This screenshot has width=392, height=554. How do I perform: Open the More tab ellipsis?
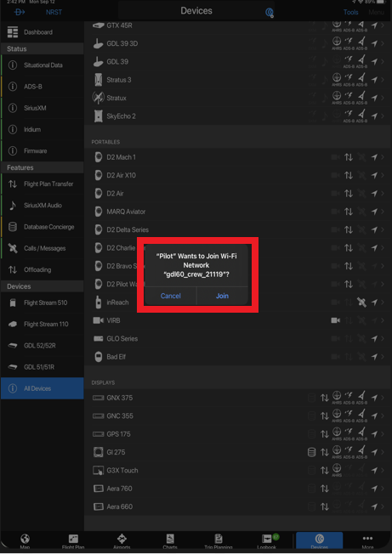[x=367, y=539]
